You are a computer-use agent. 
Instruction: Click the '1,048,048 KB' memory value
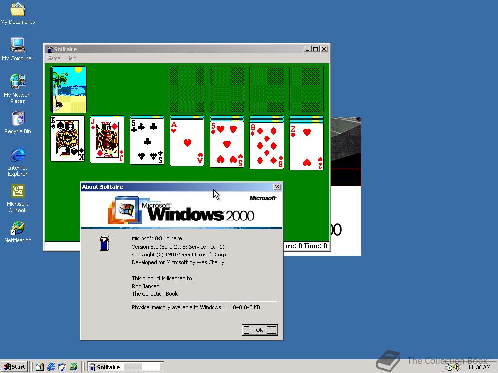(244, 307)
